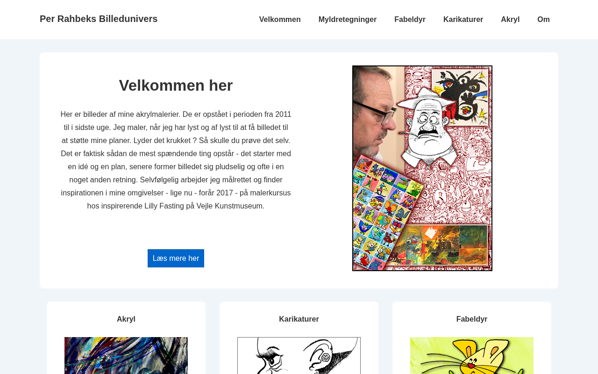Open the Myldretegninger menu item
This screenshot has height=374, width=598.
(348, 20)
